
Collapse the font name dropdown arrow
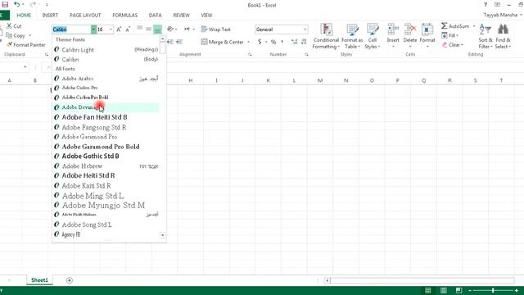pos(93,29)
